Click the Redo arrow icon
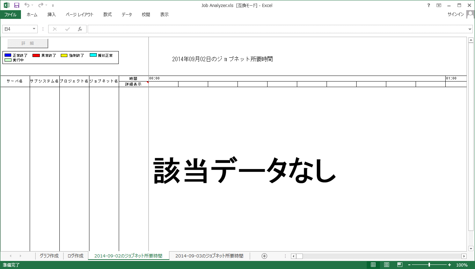The width and height of the screenshot is (475, 269). [41, 5]
